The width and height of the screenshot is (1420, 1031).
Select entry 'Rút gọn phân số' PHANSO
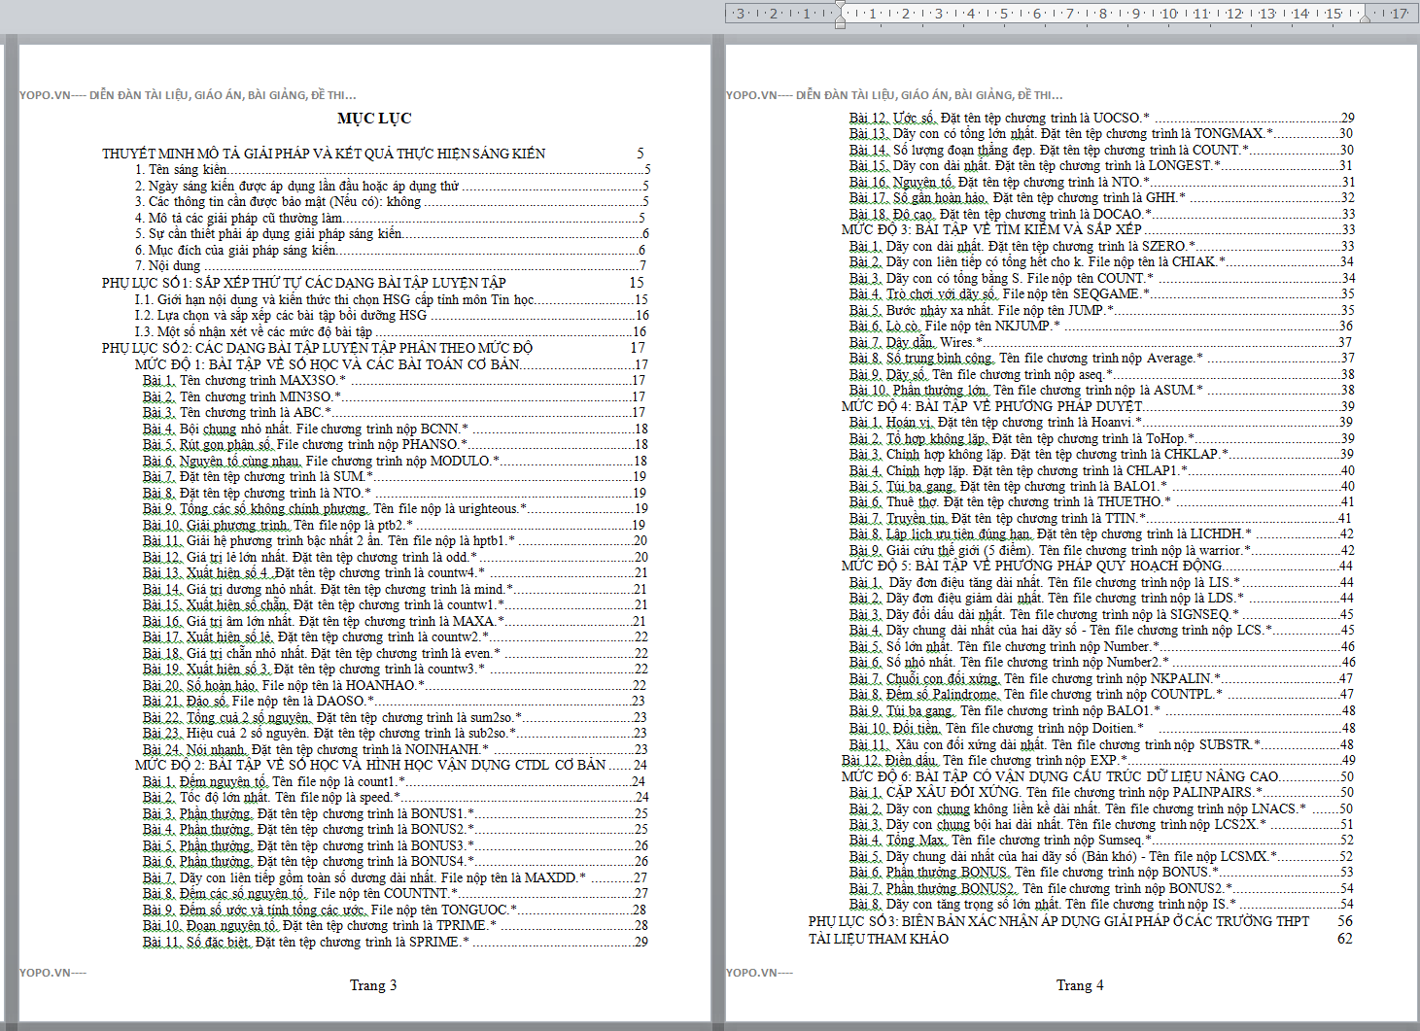(395, 444)
